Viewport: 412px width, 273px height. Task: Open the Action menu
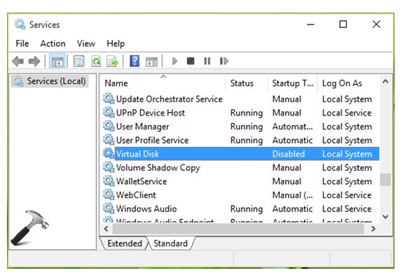53,43
